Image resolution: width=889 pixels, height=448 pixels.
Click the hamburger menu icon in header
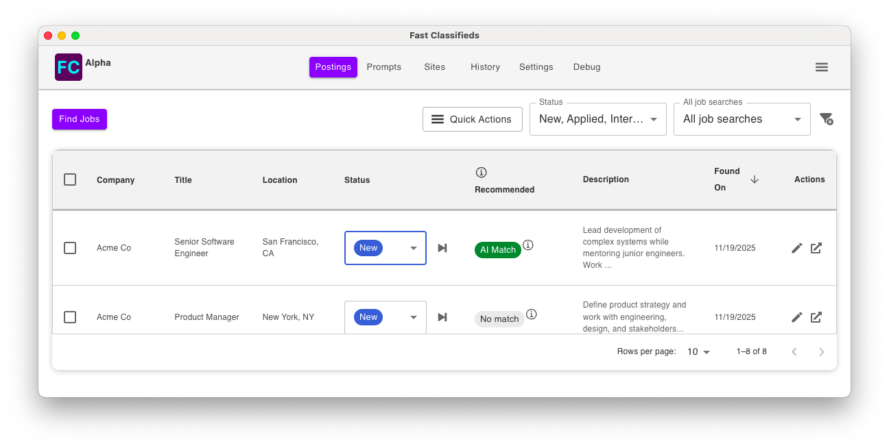(x=821, y=67)
